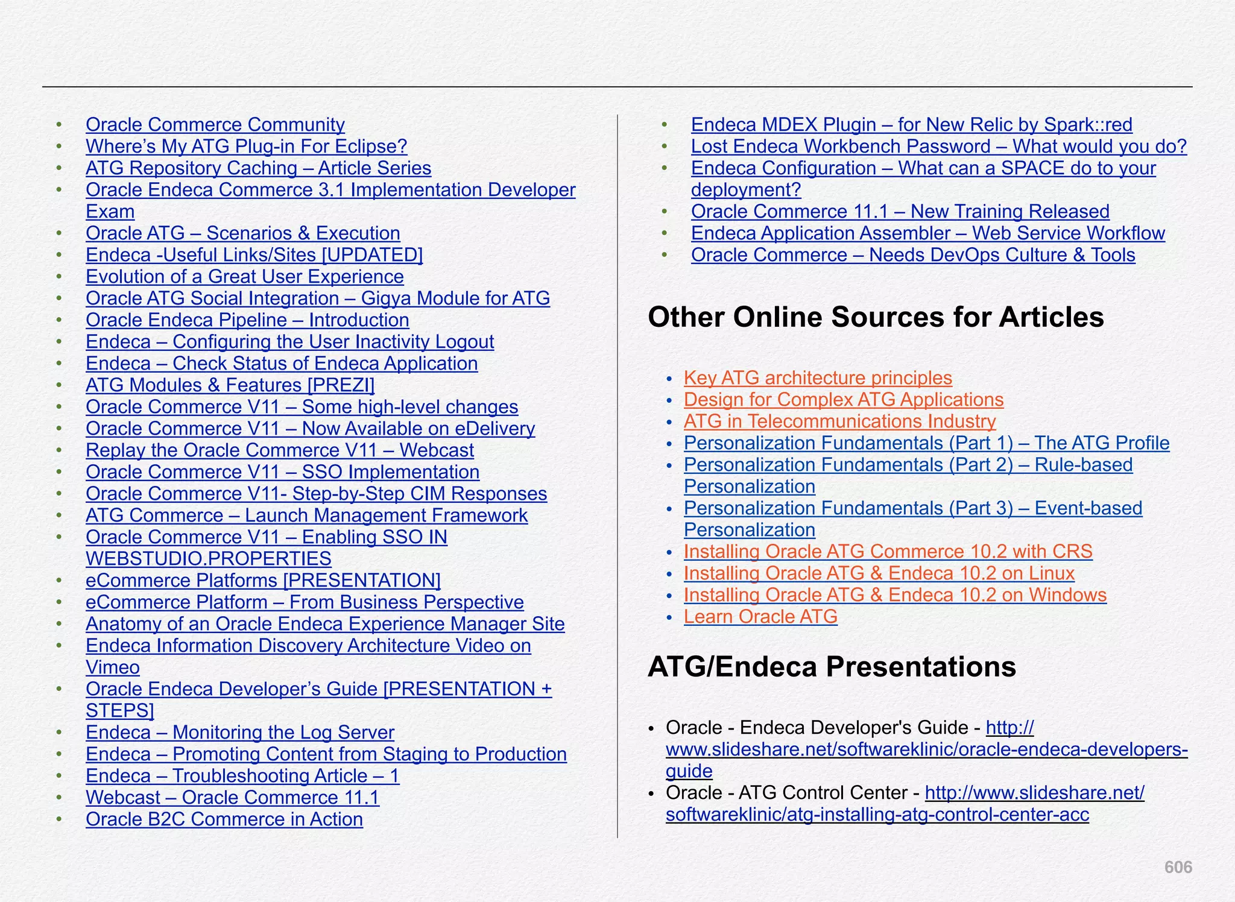The width and height of the screenshot is (1235, 902).
Task: Open Replay the Oracle Commerce V11 – Webcast
Action: (x=280, y=450)
